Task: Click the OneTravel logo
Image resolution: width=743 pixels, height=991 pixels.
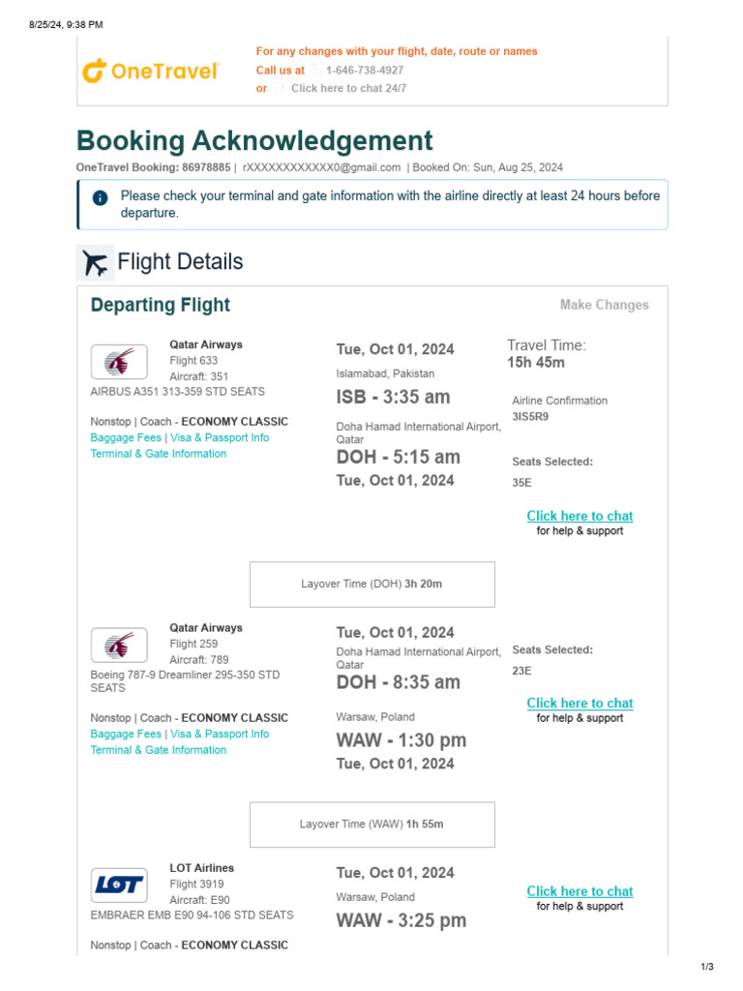Action: click(x=150, y=71)
